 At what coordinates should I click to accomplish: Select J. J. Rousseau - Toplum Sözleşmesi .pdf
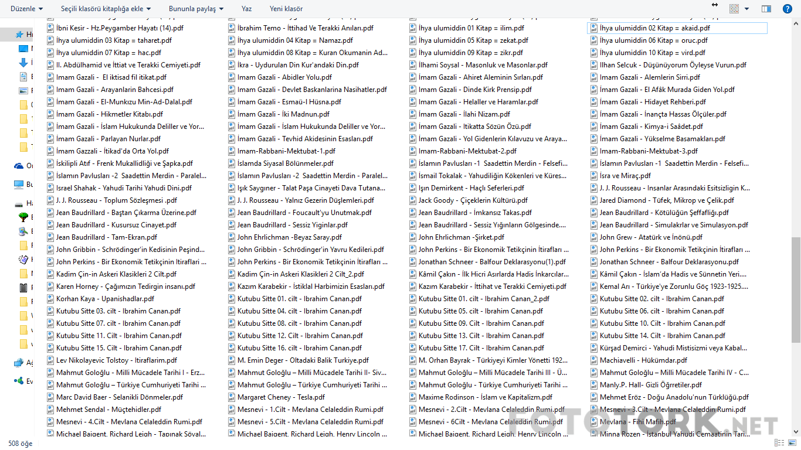click(111, 200)
